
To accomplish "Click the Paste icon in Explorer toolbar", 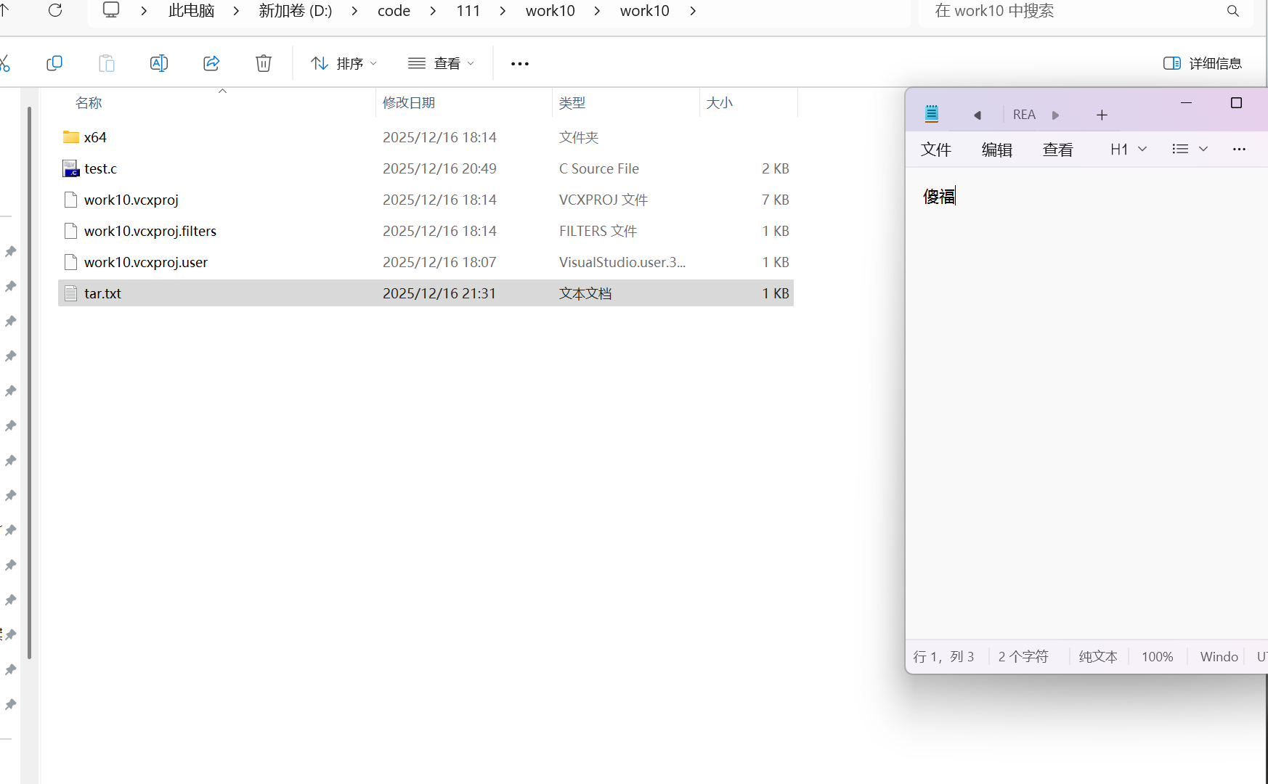I will pos(107,63).
